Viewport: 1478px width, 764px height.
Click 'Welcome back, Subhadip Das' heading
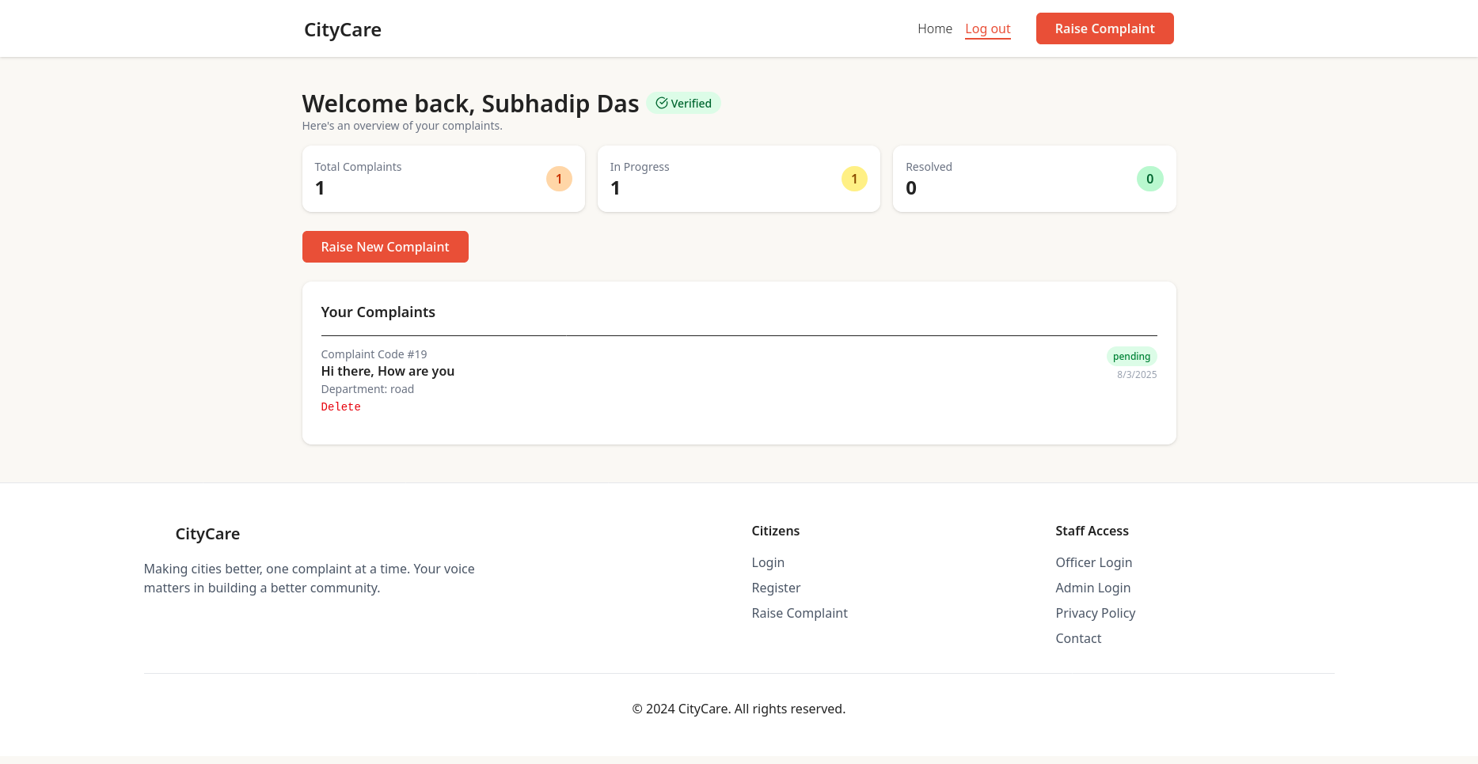(x=470, y=104)
